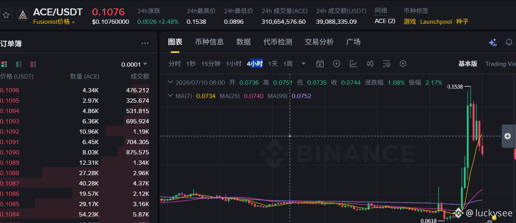Screen dimensions: 516x223
Task: Switch to the 币种信息 tab
Action: click(x=209, y=42)
